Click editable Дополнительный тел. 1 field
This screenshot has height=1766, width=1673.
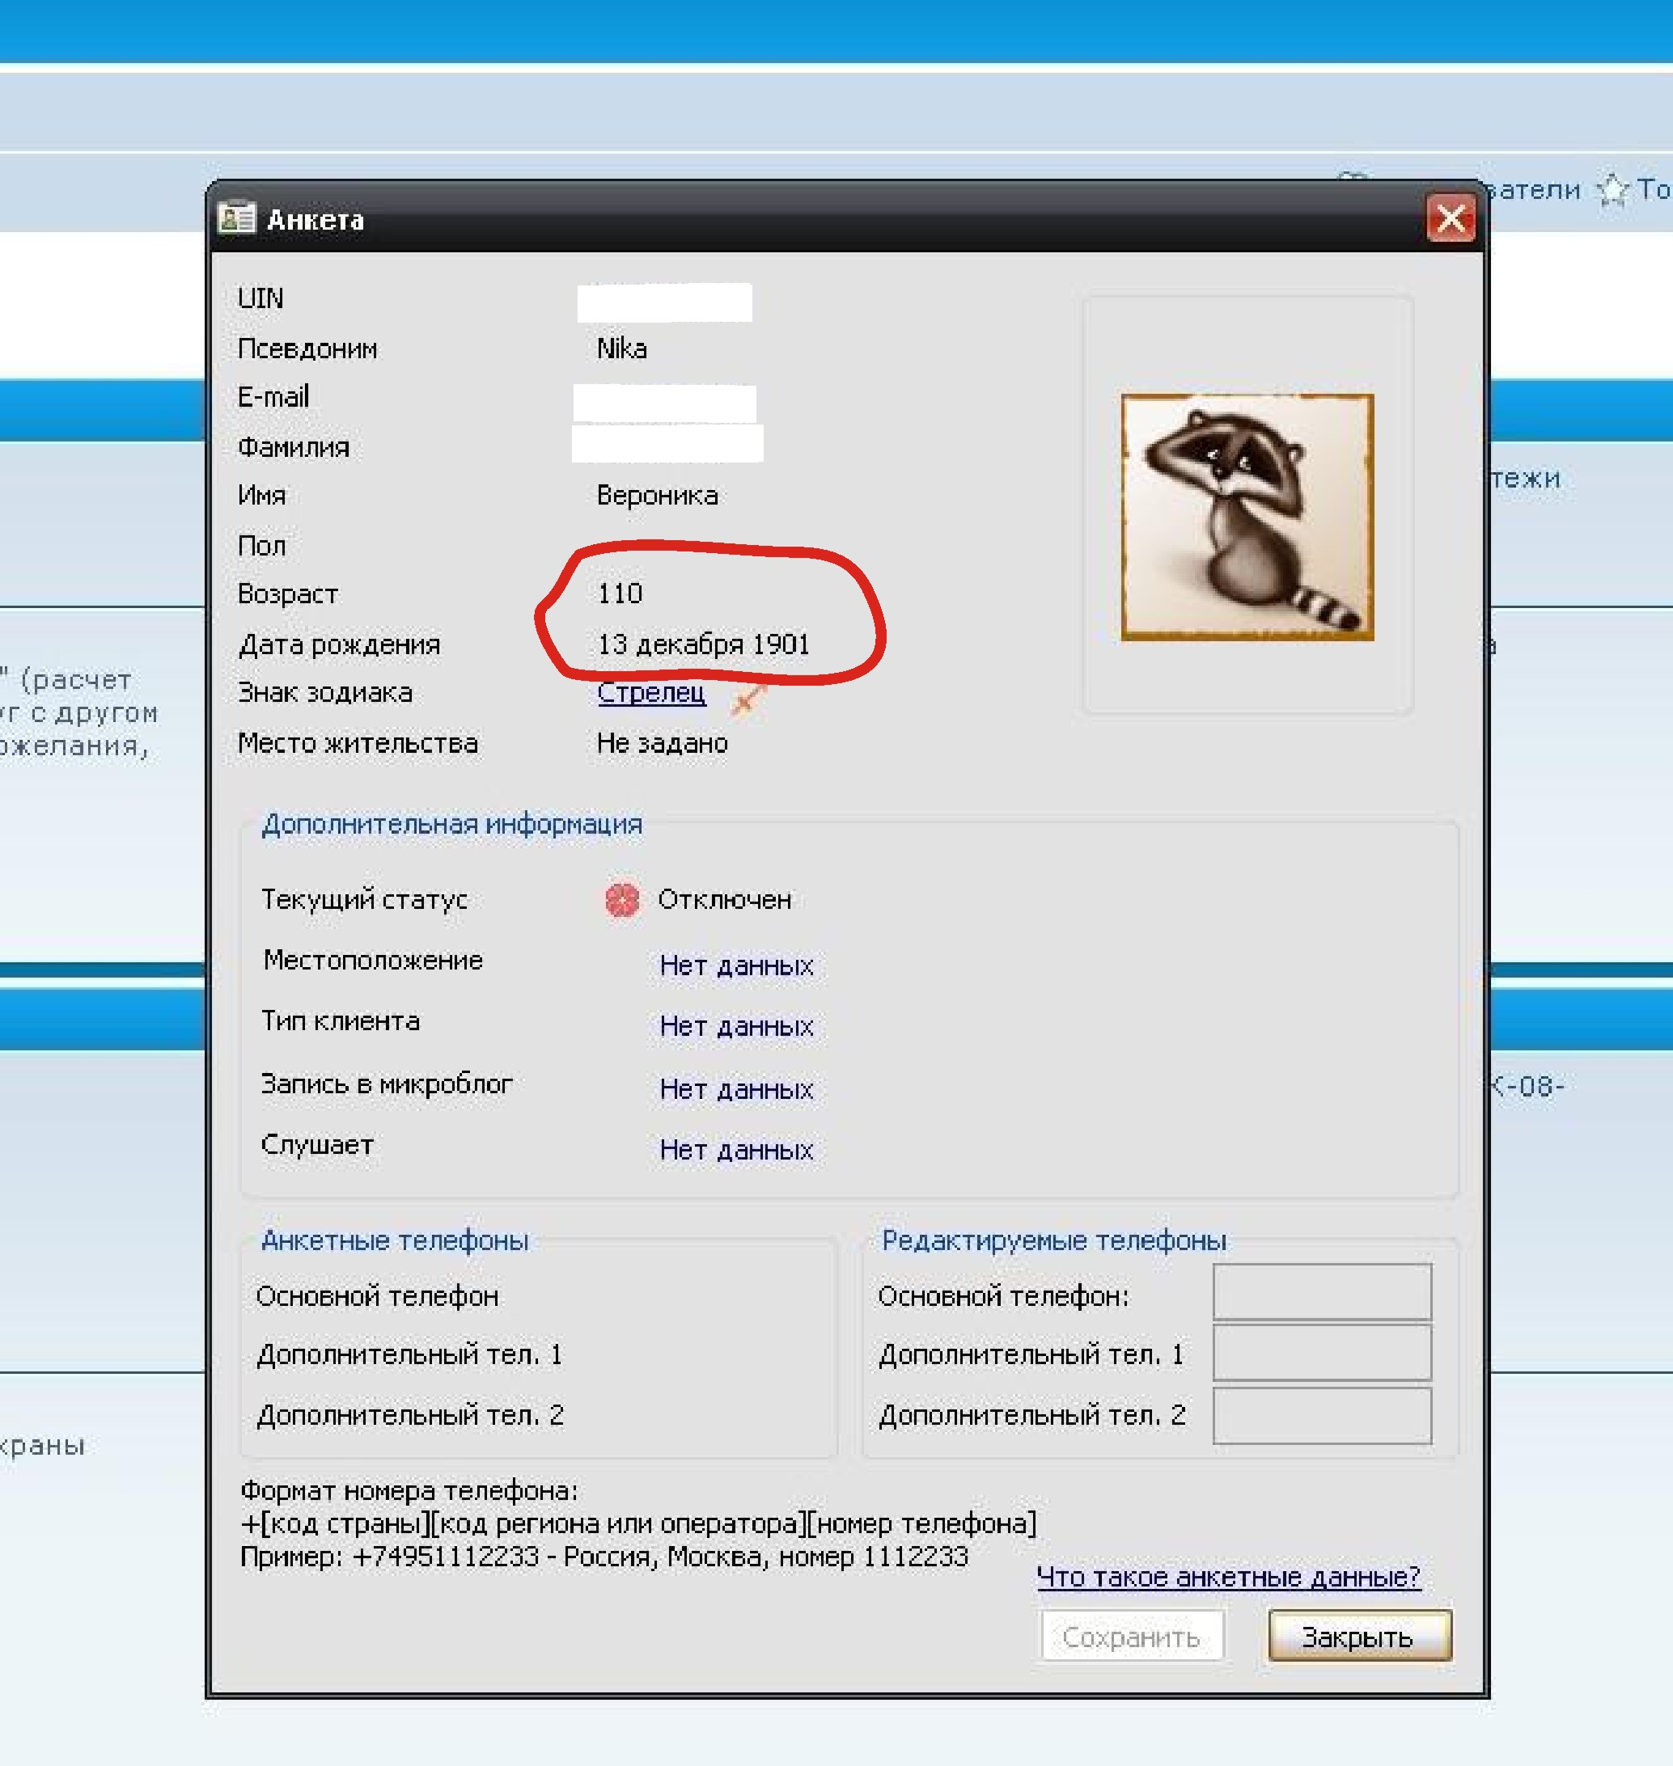pyautogui.click(x=1322, y=1352)
